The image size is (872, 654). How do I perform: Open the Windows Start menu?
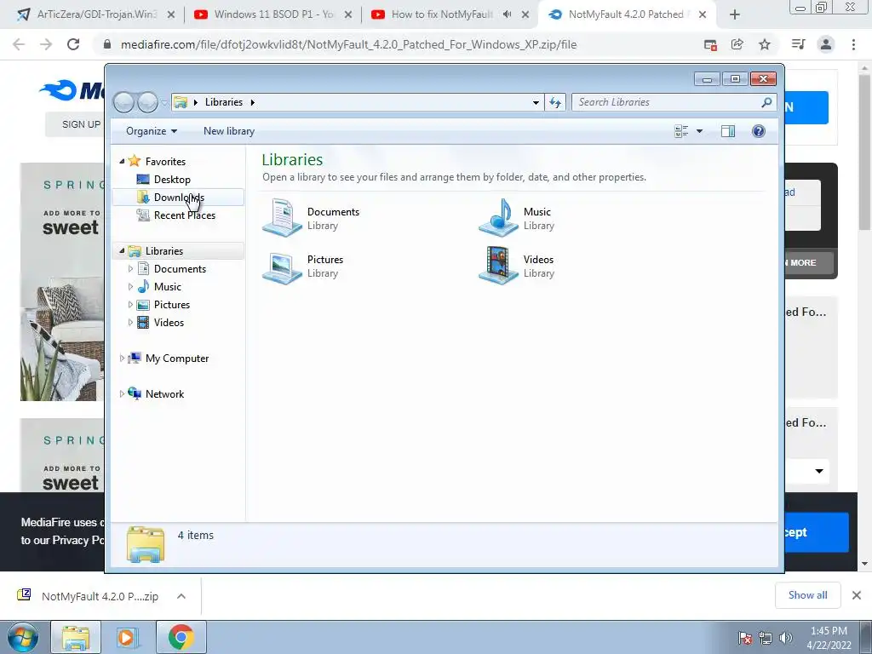pyautogui.click(x=23, y=637)
